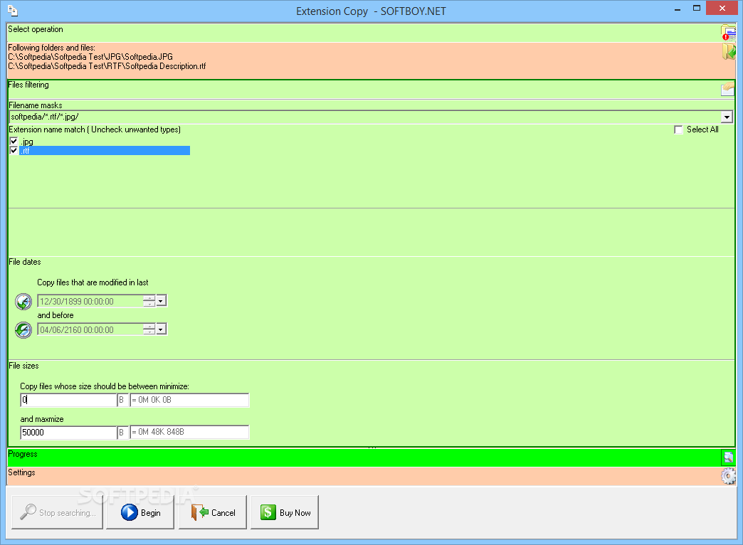Open the Settings gear icon

click(728, 476)
